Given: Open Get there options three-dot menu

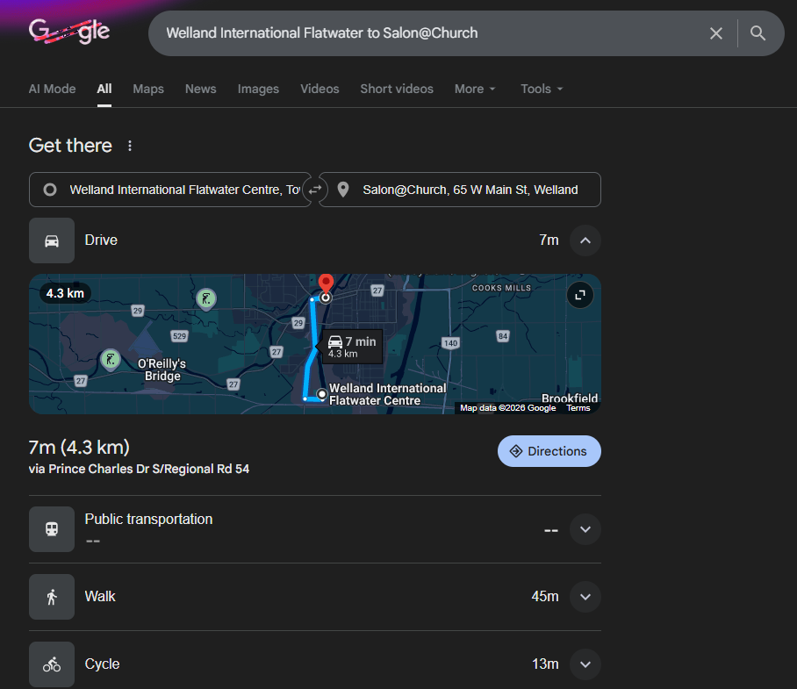Looking at the screenshot, I should 130,146.
